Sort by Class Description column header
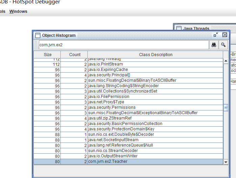Viewport: 236px width, 178px height. 156,54
